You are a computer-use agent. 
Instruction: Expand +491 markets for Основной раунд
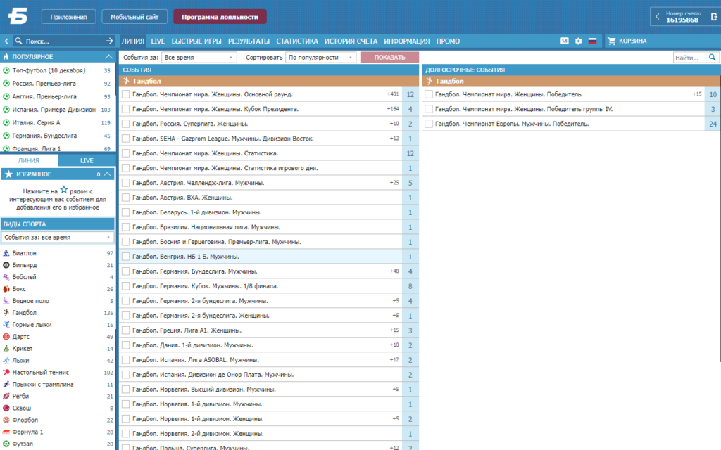point(393,94)
